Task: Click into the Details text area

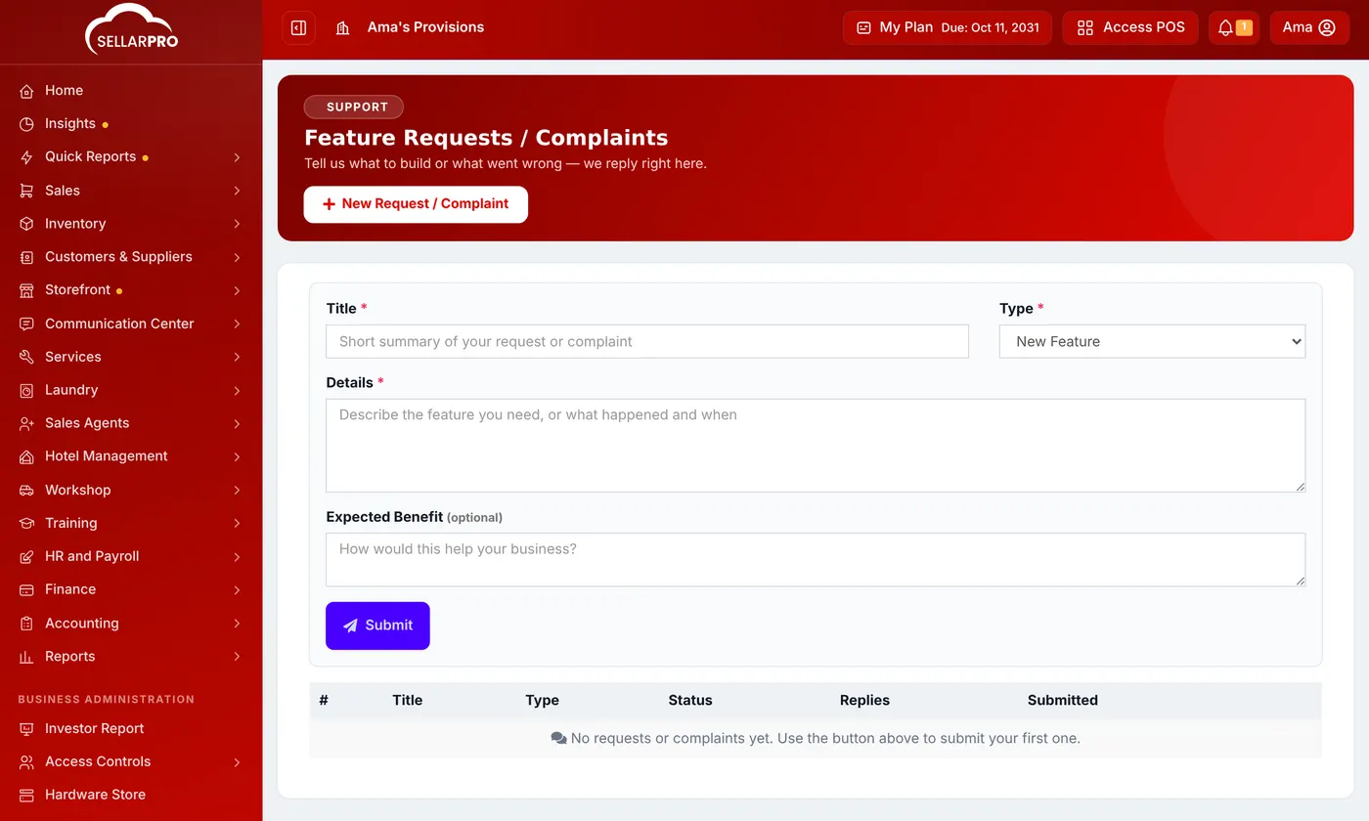Action: pos(816,445)
